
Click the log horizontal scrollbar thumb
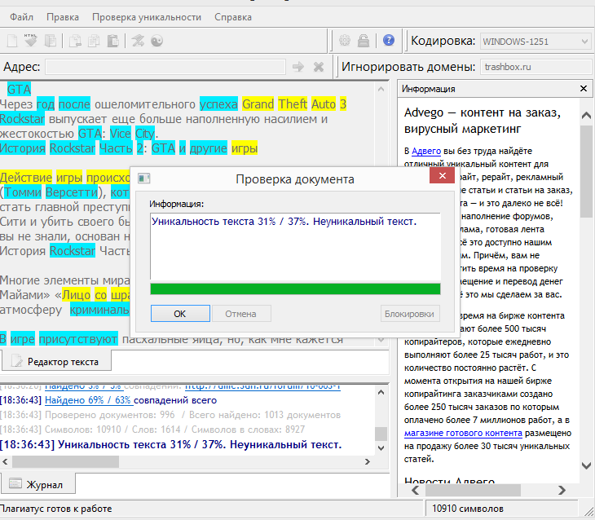tap(66, 461)
